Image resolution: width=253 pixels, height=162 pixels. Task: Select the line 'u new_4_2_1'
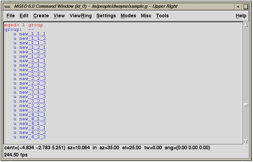pyautogui.click(x=30, y=128)
